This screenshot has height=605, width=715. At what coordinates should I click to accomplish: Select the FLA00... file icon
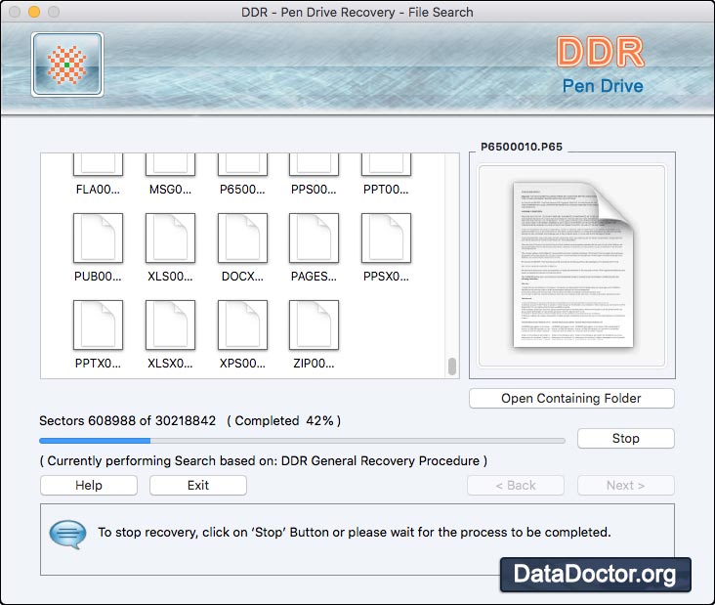[x=98, y=165]
